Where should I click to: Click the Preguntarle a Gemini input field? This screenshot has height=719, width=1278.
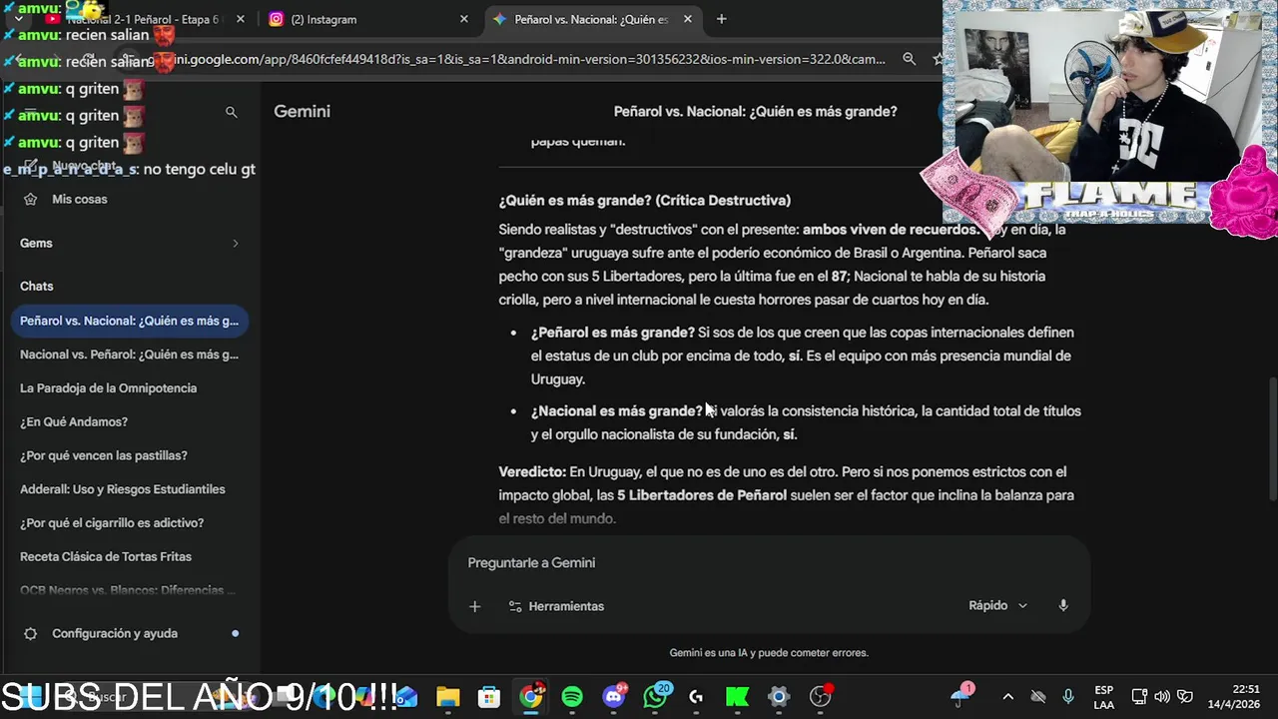click(x=769, y=563)
